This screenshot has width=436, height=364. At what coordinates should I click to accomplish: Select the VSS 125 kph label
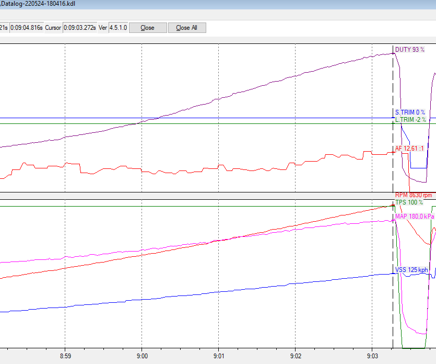[x=411, y=270]
